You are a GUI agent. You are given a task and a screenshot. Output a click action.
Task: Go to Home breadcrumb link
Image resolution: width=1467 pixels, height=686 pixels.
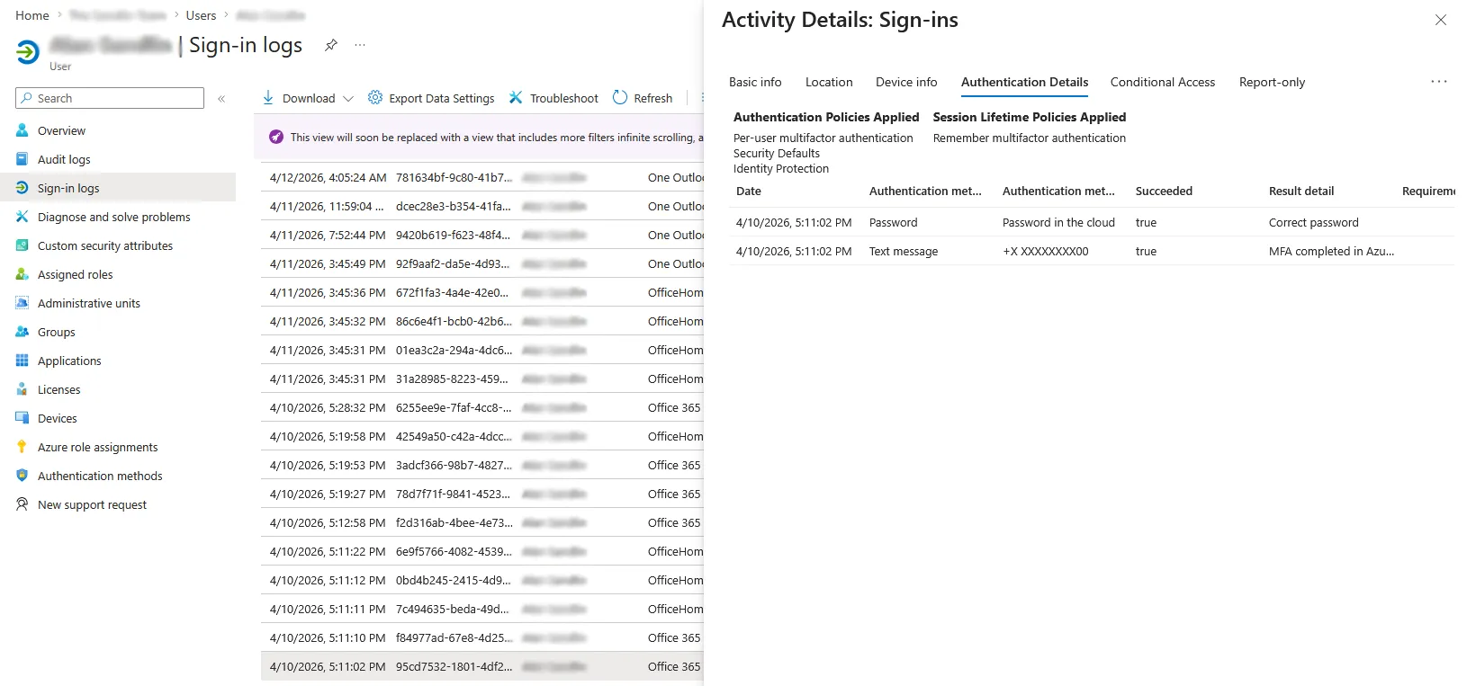point(32,15)
